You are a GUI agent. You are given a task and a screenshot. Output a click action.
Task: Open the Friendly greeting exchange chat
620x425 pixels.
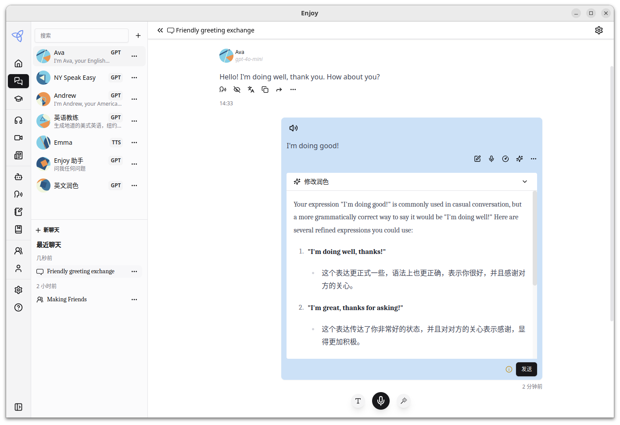tap(81, 271)
